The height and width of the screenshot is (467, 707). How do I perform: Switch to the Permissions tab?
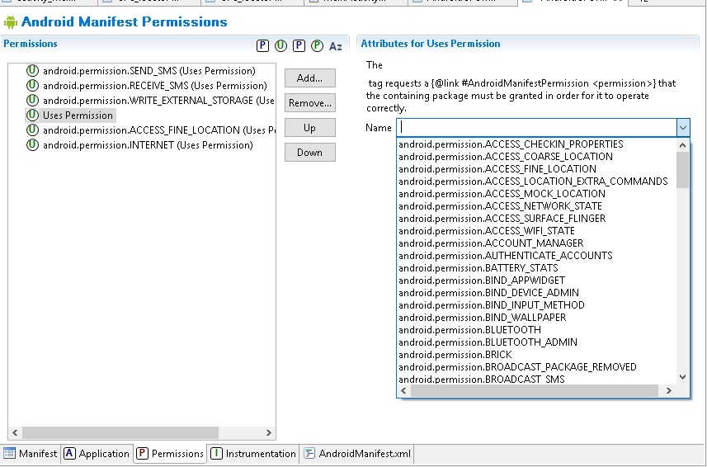[x=170, y=453]
